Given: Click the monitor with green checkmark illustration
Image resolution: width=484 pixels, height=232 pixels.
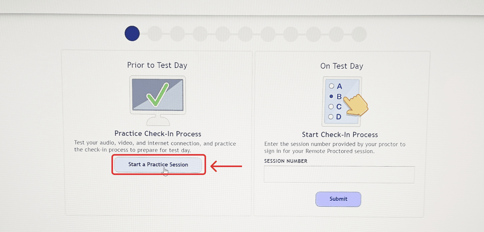Looking at the screenshot, I should [x=158, y=95].
